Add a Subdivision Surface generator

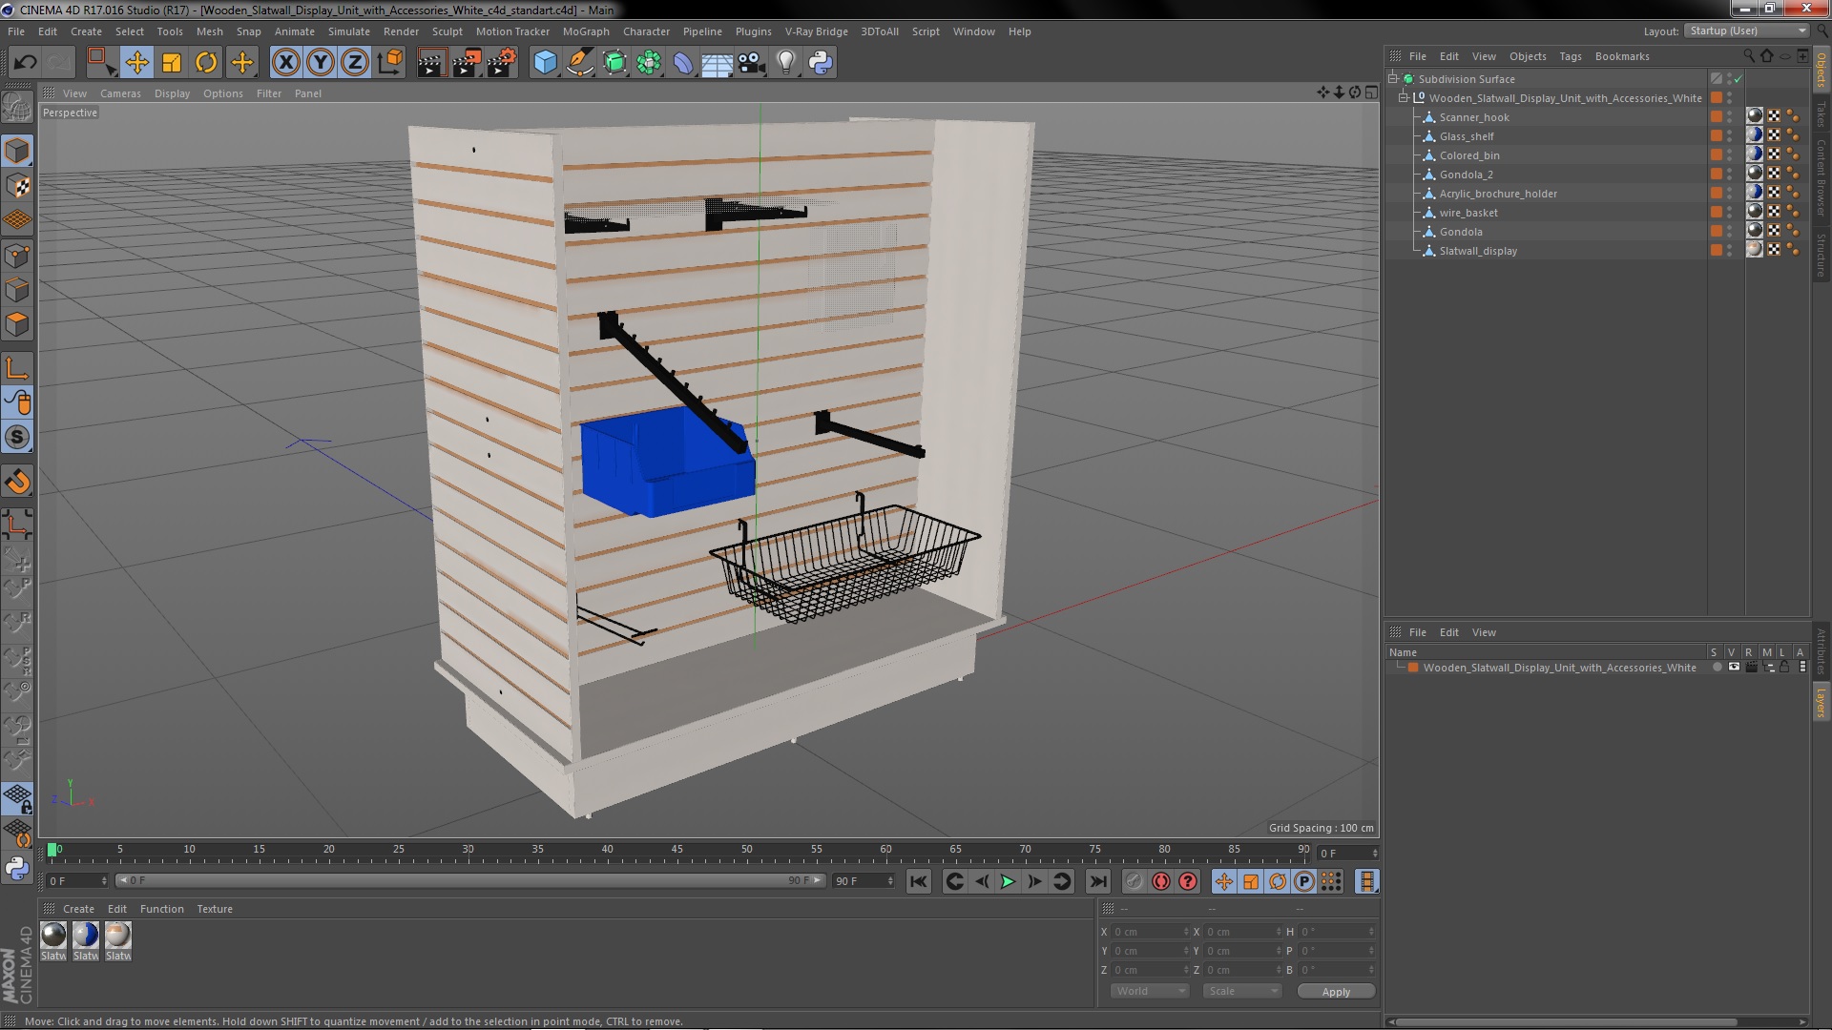pyautogui.click(x=614, y=63)
